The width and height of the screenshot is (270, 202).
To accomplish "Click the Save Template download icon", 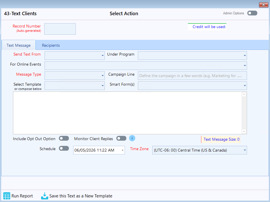I will [45, 196].
